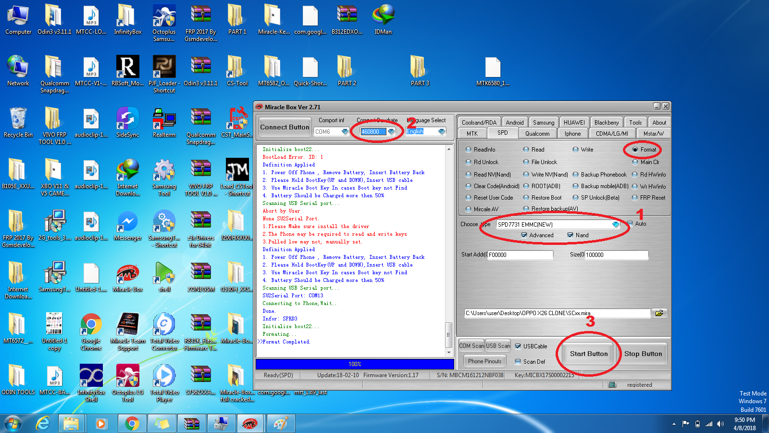
Task: Click the 100% progress bar
Action: tap(355, 364)
